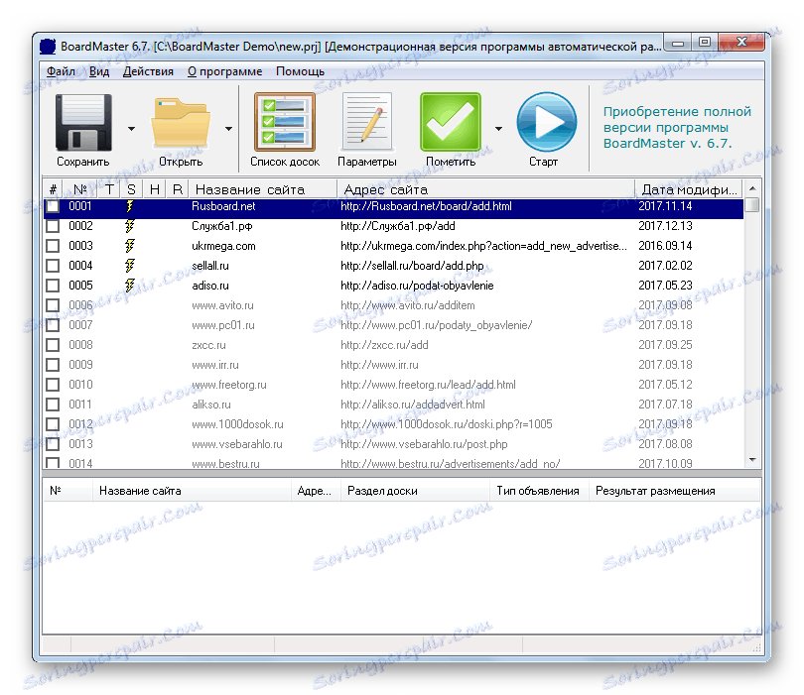Click the Open folder icon
Image resolution: width=804 pixels, height=695 pixels.
click(x=181, y=122)
